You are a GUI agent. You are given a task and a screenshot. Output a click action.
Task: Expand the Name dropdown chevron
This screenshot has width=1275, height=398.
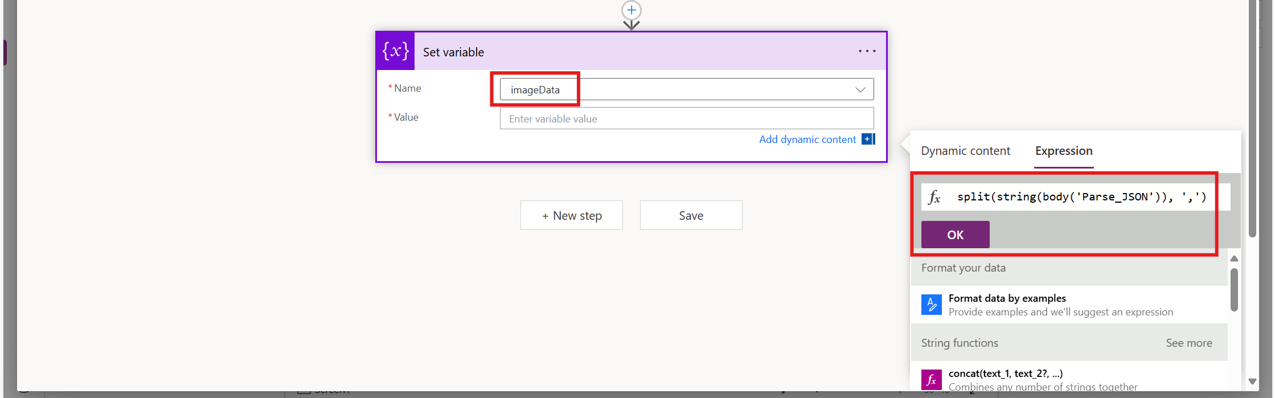click(860, 90)
